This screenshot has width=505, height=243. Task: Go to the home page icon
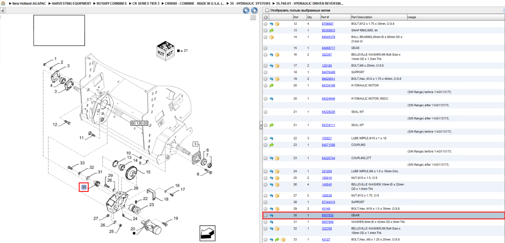click(x=3, y=3)
